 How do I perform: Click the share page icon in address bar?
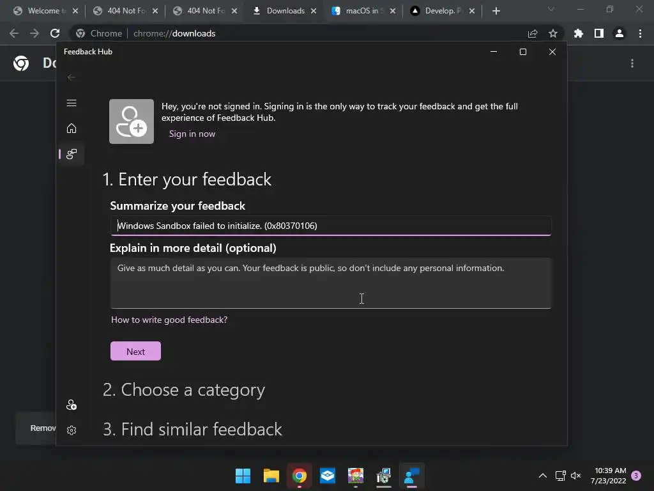[x=533, y=33]
